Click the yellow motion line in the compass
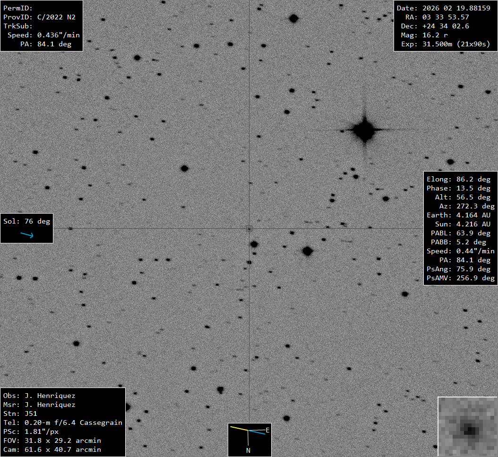498x457 pixels. 239,429
